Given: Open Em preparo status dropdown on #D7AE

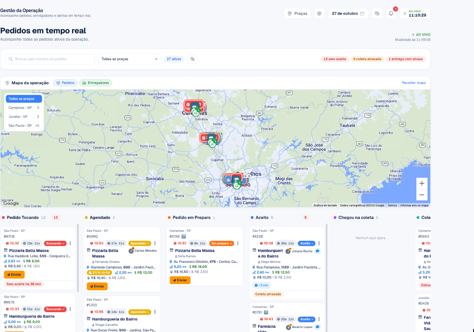Looking at the screenshot, I should [x=222, y=243].
